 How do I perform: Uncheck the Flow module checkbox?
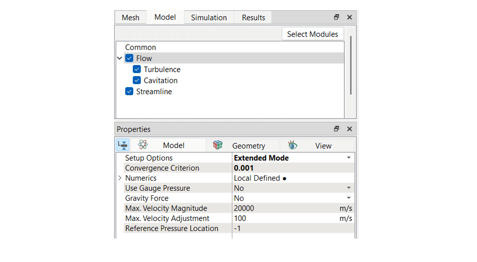point(129,58)
